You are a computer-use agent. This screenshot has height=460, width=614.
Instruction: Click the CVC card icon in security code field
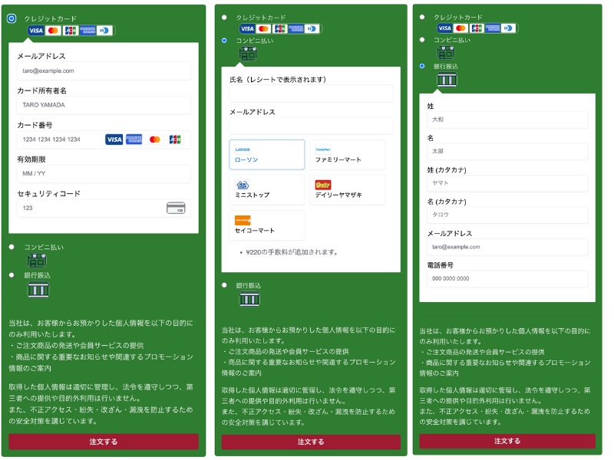pos(176,208)
